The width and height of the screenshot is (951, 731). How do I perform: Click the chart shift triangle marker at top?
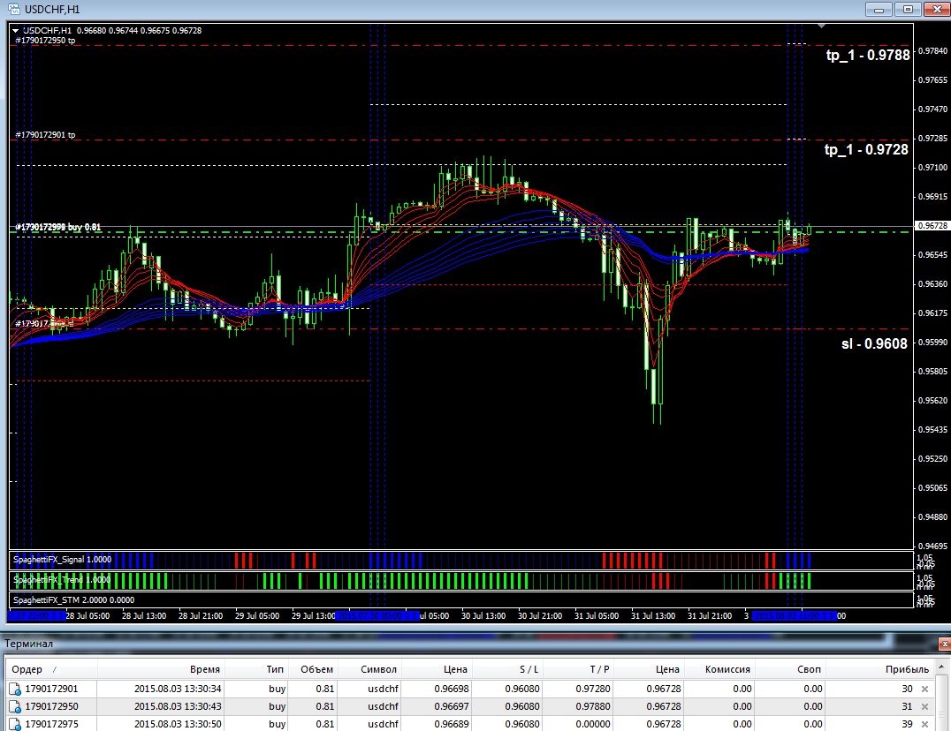(x=822, y=26)
